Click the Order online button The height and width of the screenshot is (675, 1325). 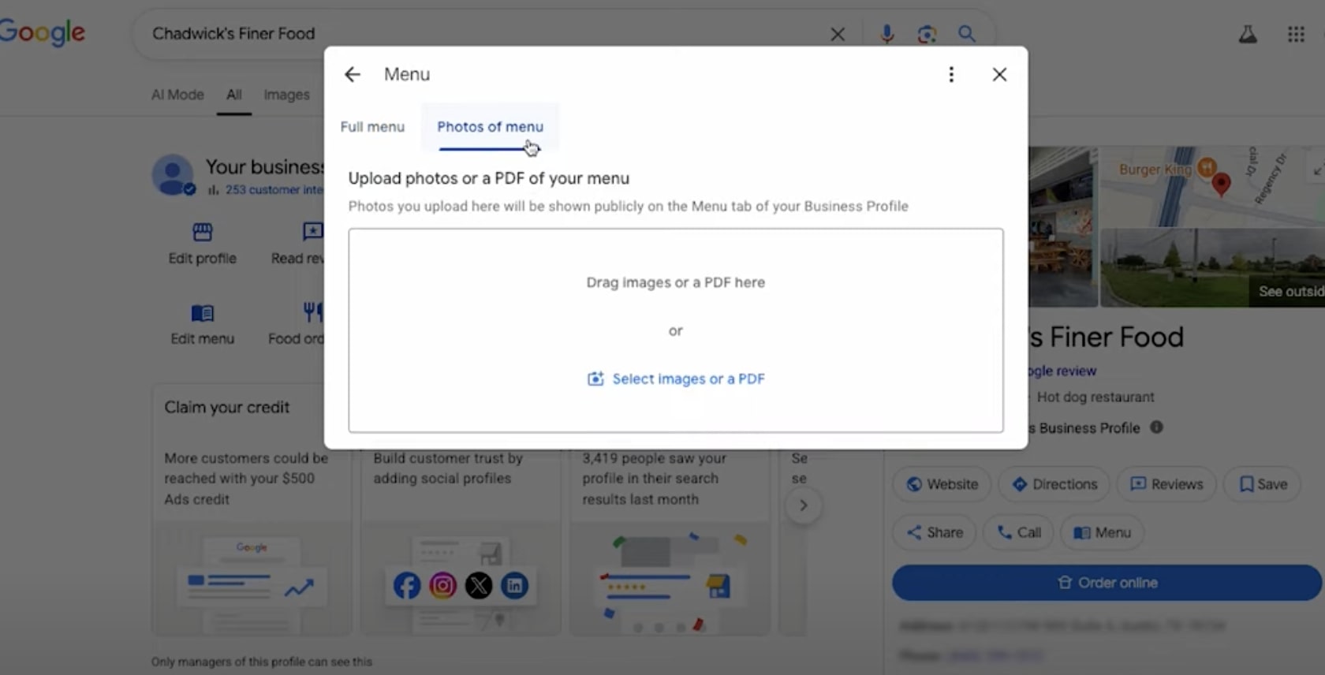click(1107, 583)
